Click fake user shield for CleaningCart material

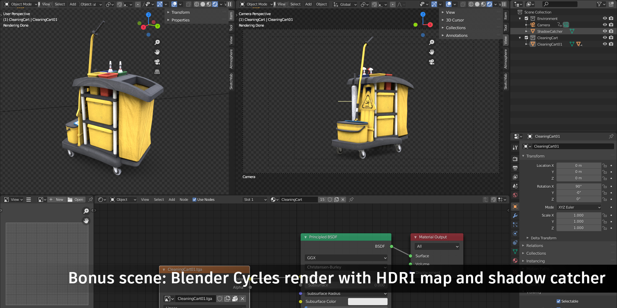coord(330,200)
